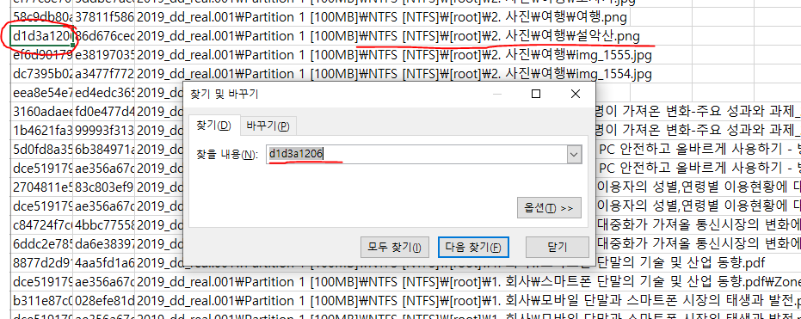
Task: Maximize the 찾기 및 바꾸기 dialog
Action: (536, 94)
